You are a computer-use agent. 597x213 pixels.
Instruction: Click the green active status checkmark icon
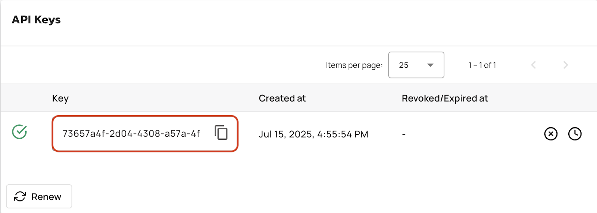pos(19,132)
